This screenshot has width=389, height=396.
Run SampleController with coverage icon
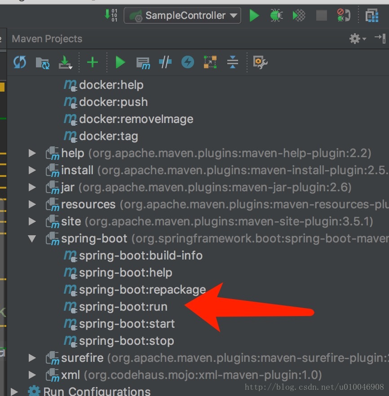pyautogui.click(x=299, y=15)
